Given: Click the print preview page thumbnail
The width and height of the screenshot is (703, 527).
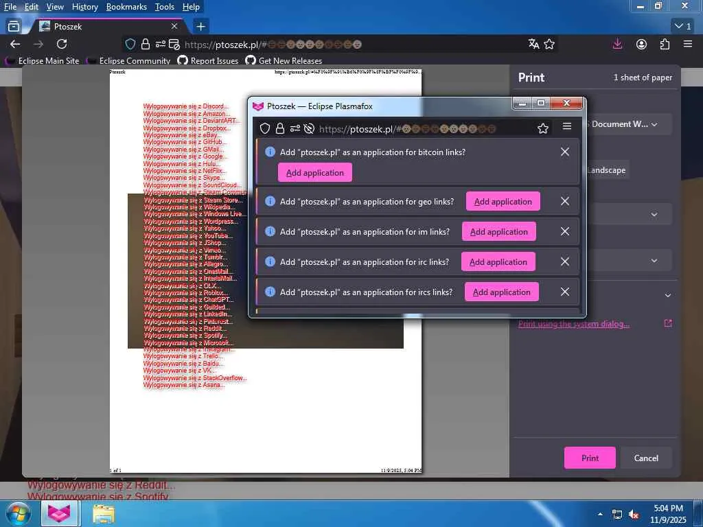Looking at the screenshot, I should coord(266,271).
